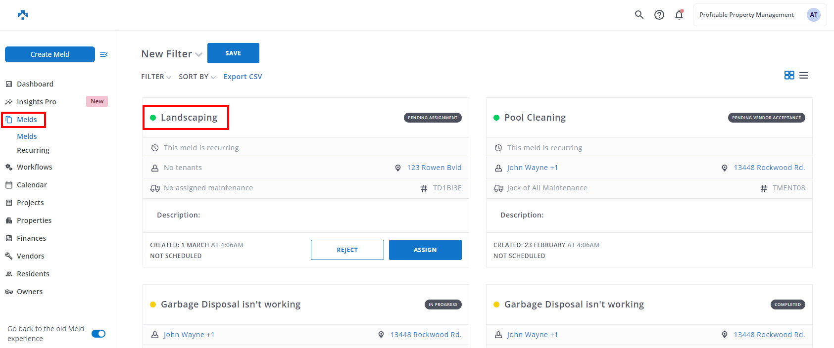Open Recurring melds in sidebar

pos(33,150)
